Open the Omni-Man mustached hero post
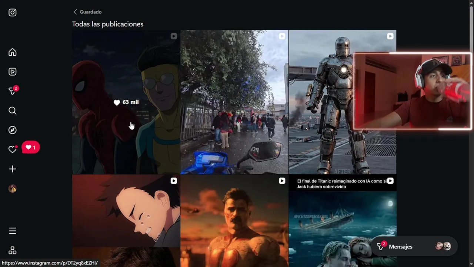The image size is (474, 267). click(234, 221)
